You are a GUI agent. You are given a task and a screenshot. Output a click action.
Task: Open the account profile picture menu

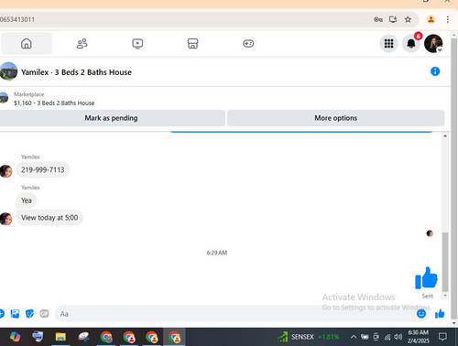tap(433, 44)
